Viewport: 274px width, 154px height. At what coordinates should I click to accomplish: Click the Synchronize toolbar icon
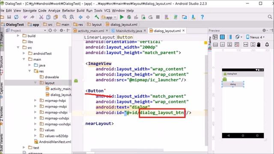point(16,17)
